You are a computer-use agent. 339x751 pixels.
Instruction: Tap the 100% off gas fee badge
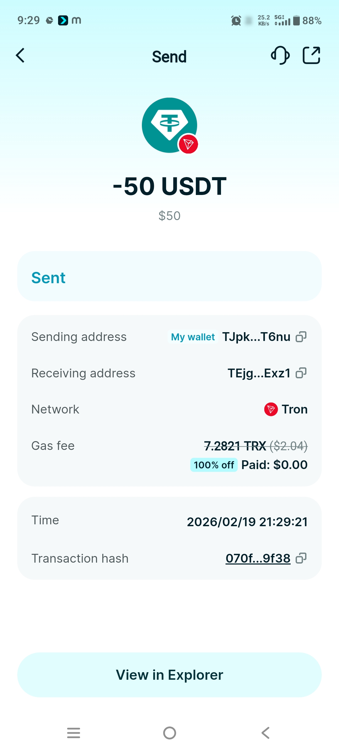point(214,465)
